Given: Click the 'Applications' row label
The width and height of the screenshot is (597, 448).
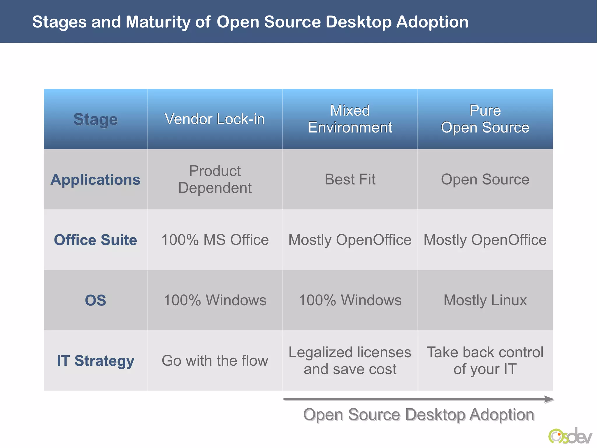Looking at the screenshot, I should coord(96,179).
